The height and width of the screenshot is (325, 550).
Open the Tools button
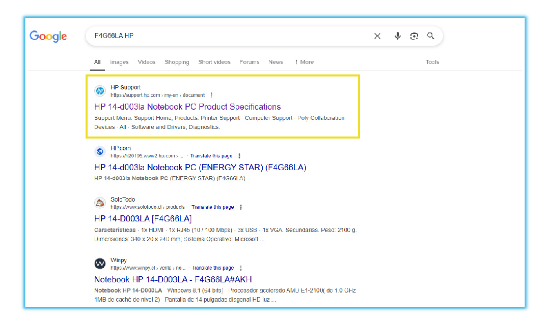(432, 62)
